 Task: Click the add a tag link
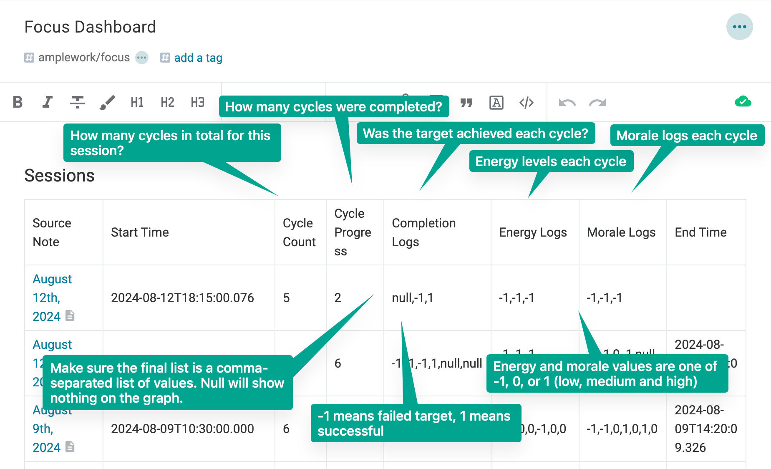click(x=198, y=58)
